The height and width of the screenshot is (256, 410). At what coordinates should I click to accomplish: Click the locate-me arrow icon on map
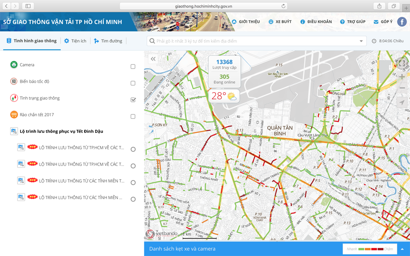click(x=402, y=102)
